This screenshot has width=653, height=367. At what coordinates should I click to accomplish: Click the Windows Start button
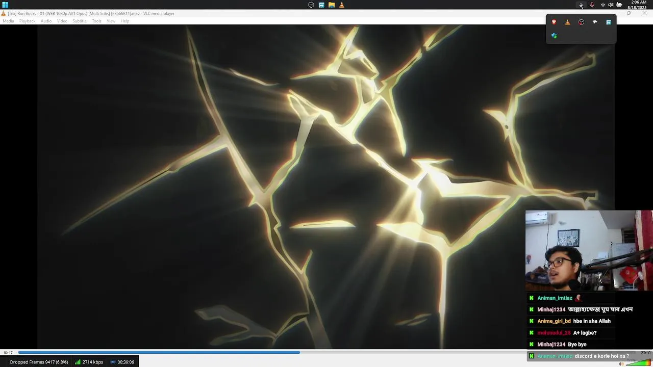tap(5, 5)
